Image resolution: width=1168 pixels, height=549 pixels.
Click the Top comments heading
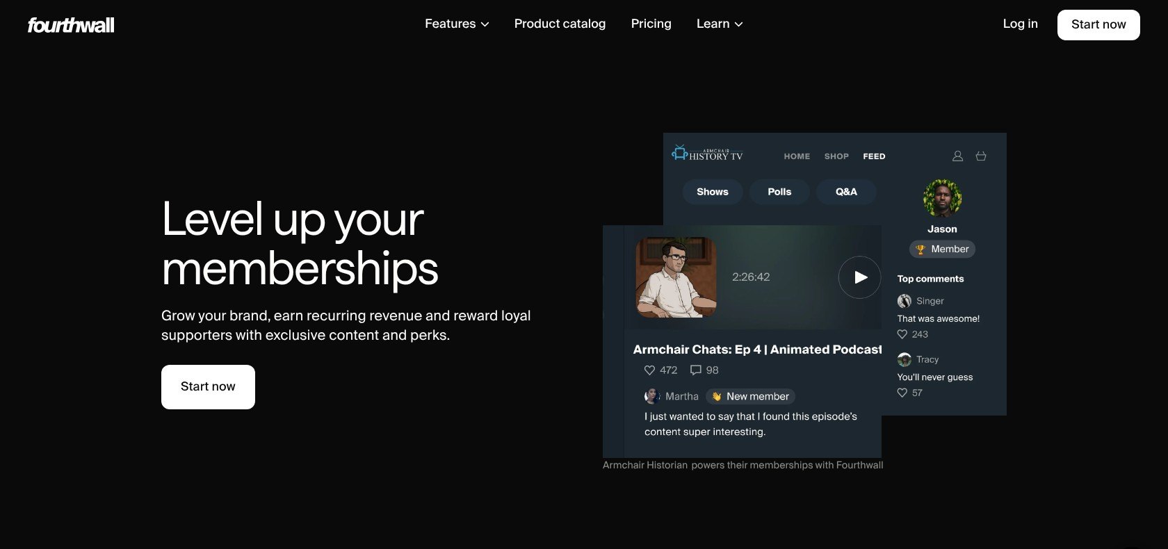[930, 279]
